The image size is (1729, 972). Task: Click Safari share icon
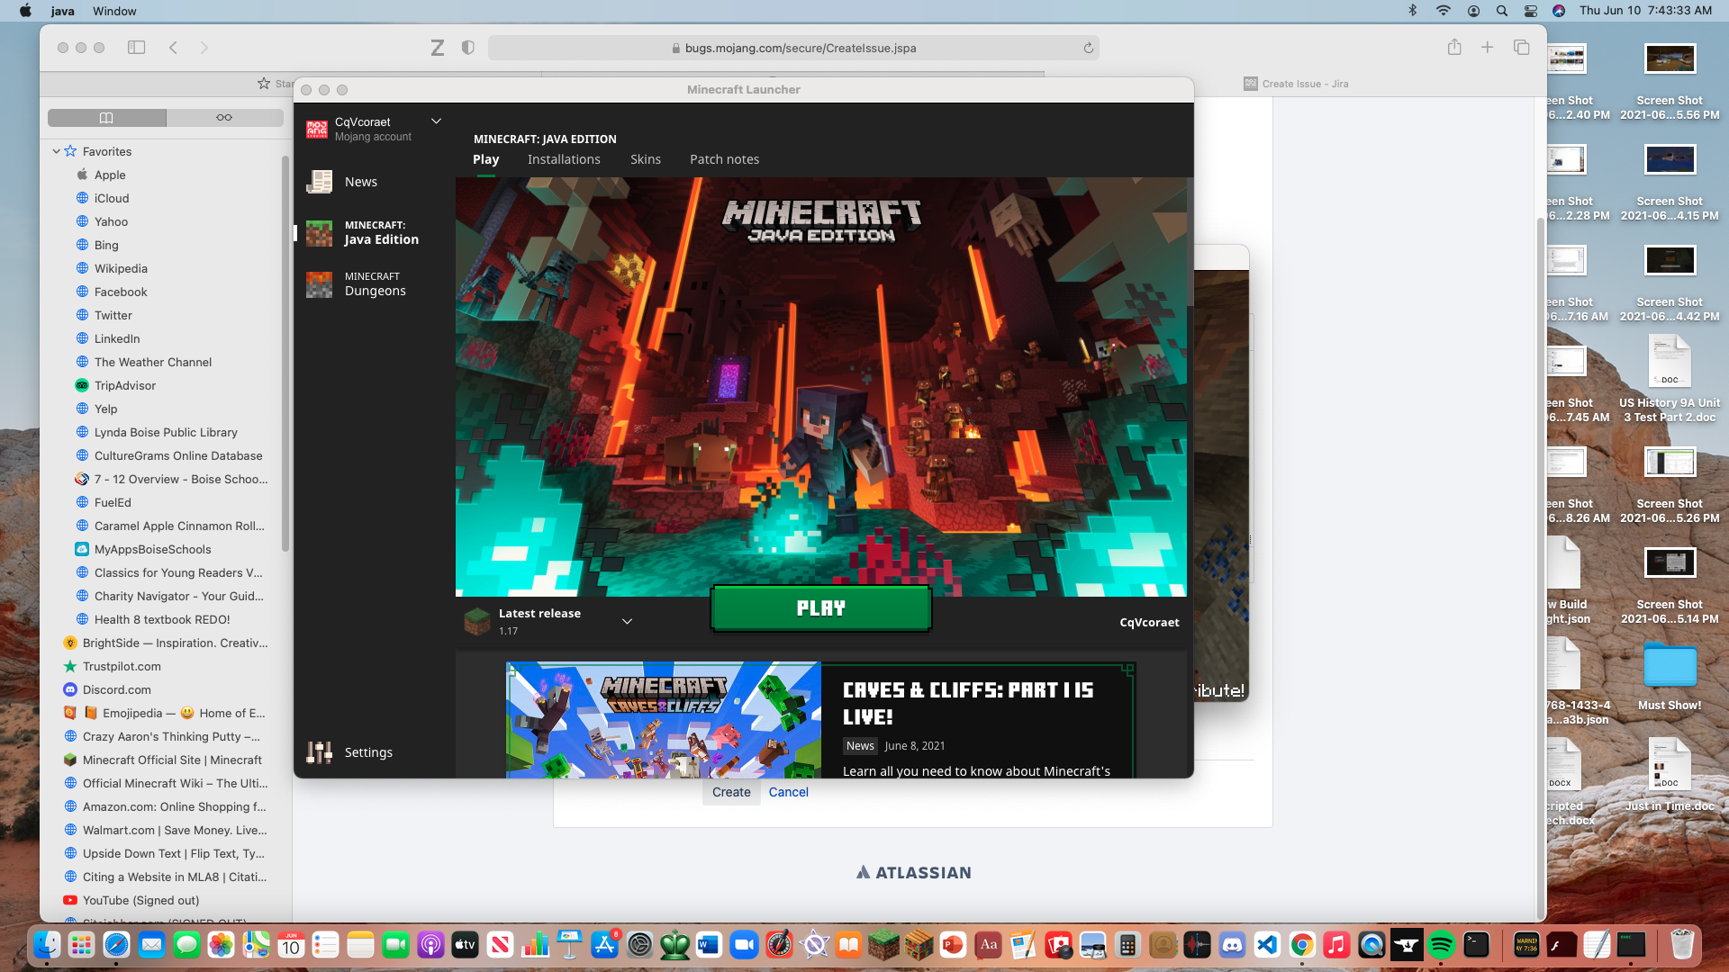(x=1454, y=48)
